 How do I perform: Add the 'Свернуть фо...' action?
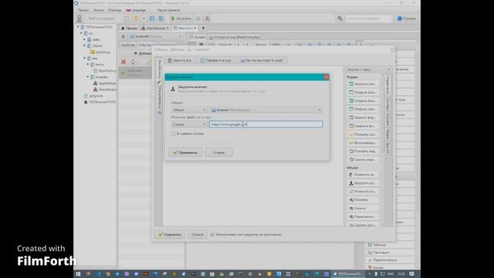pyautogui.click(x=363, y=126)
